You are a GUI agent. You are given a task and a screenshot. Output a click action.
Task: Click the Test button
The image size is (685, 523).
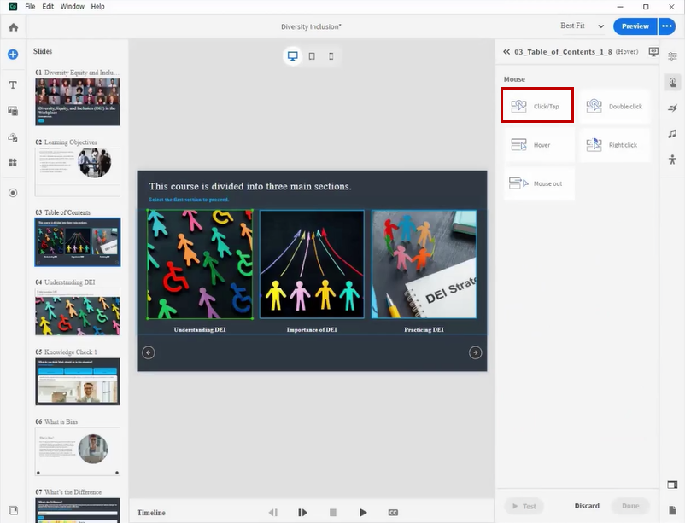coord(524,506)
